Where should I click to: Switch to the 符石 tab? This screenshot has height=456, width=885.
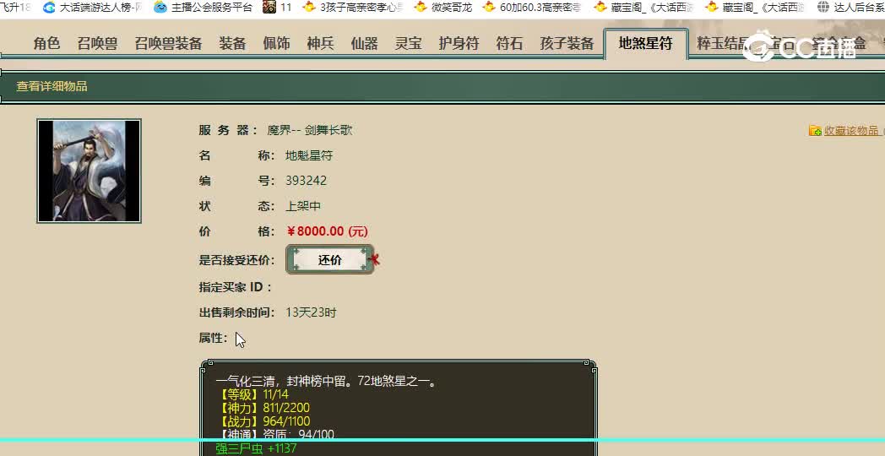click(509, 43)
